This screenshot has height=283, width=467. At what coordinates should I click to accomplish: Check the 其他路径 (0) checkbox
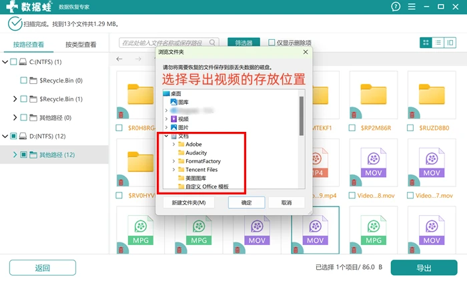coord(23,117)
